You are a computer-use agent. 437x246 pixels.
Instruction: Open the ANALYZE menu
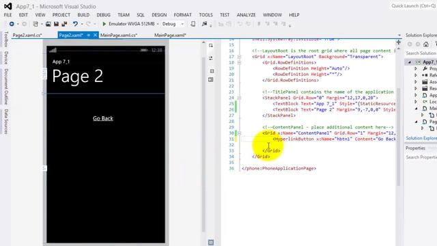[246, 15]
